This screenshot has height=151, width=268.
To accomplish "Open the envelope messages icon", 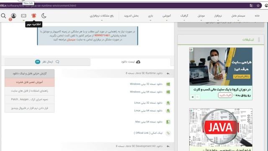I will pos(23,16).
